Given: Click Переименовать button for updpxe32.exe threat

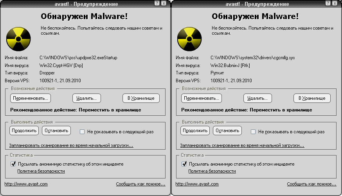Looking at the screenshot, I should (31, 98).
